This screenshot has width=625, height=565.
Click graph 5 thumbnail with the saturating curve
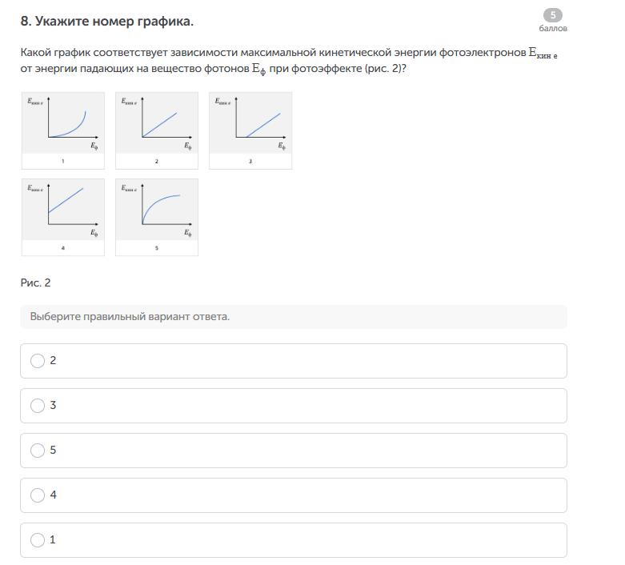[157, 209]
